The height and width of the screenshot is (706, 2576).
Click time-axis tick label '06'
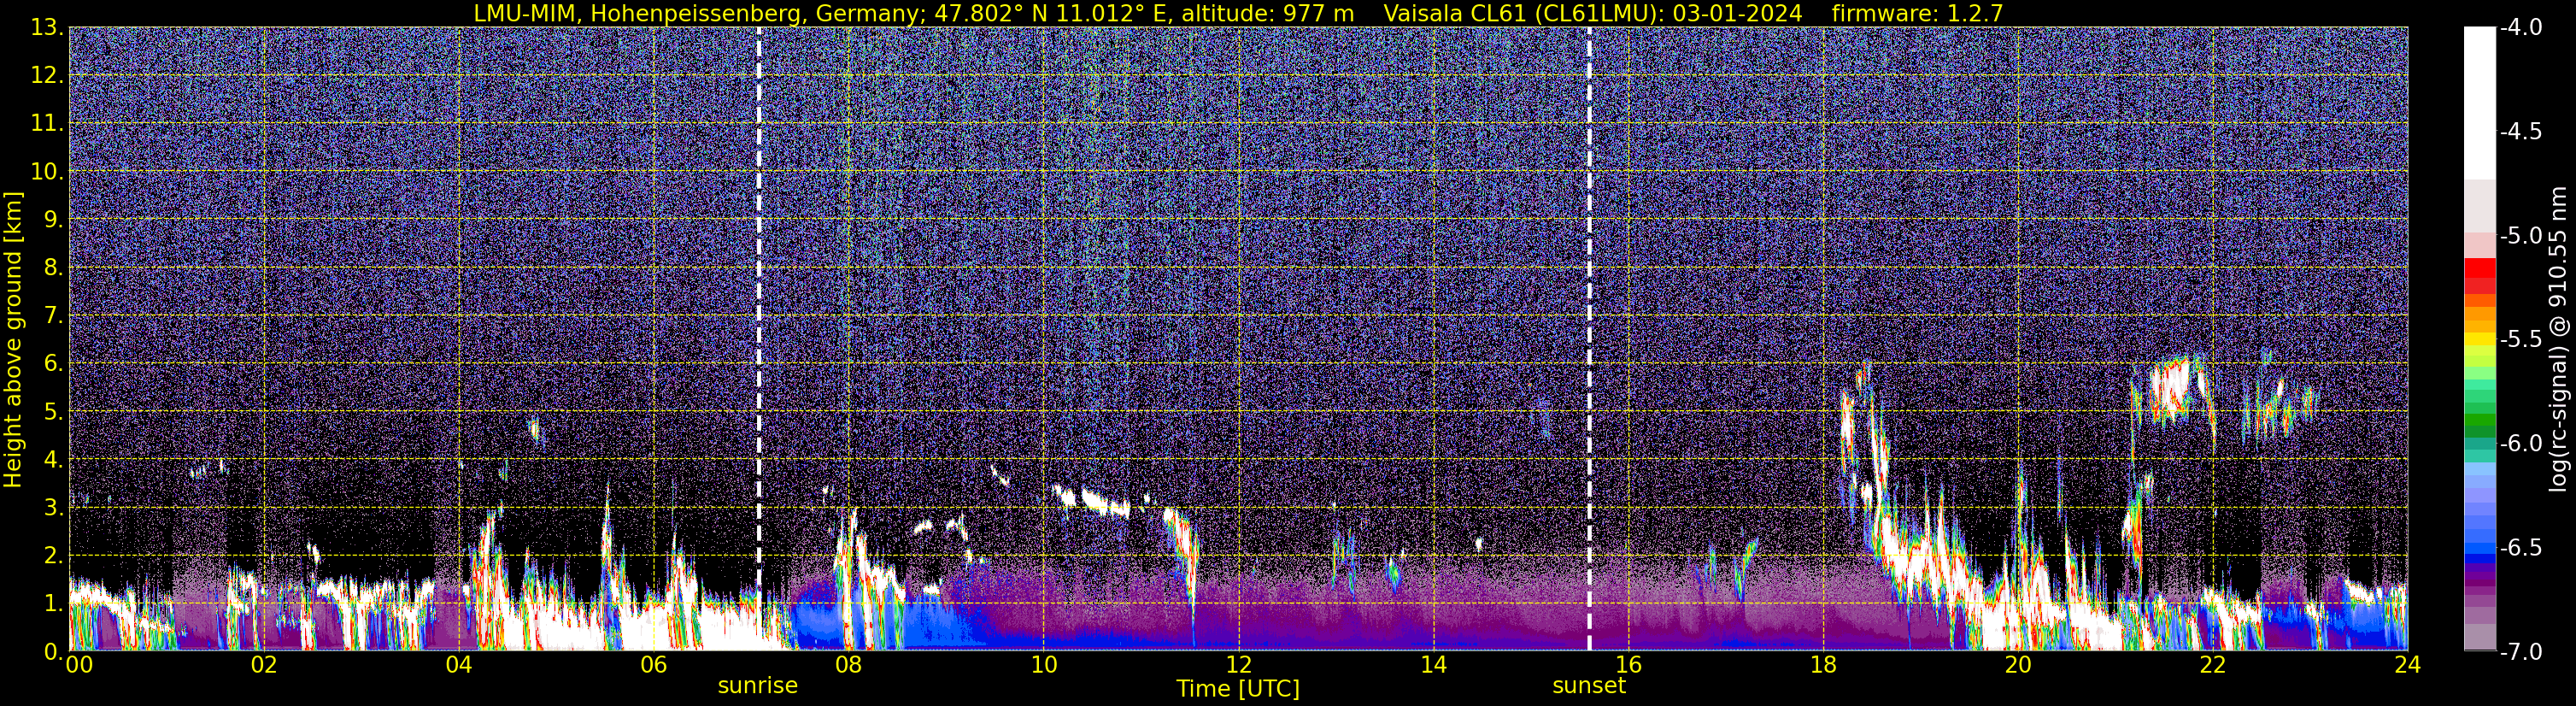coord(653,665)
